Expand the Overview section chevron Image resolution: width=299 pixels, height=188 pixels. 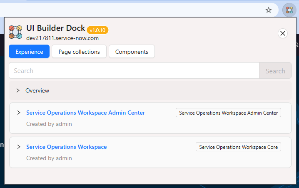coord(18,90)
